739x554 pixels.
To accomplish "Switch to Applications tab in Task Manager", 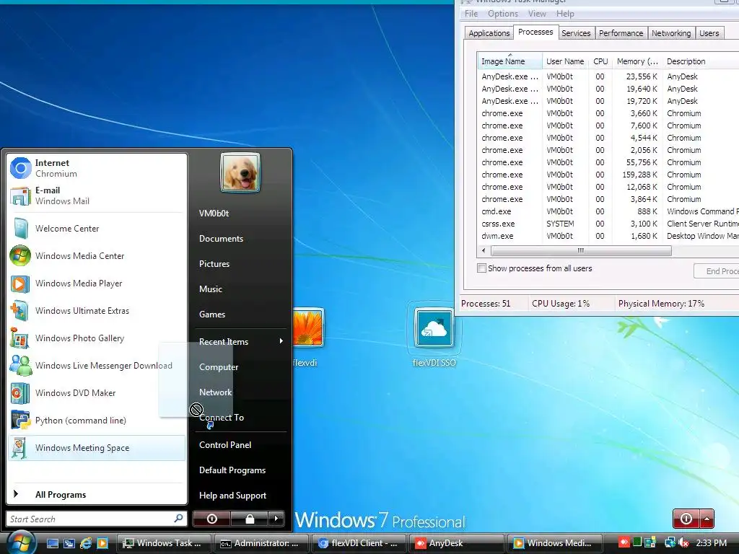I will tap(489, 33).
